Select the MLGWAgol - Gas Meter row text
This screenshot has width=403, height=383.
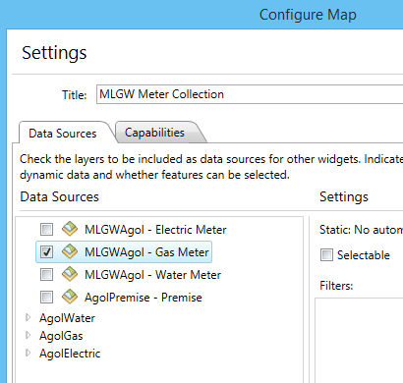tap(146, 252)
